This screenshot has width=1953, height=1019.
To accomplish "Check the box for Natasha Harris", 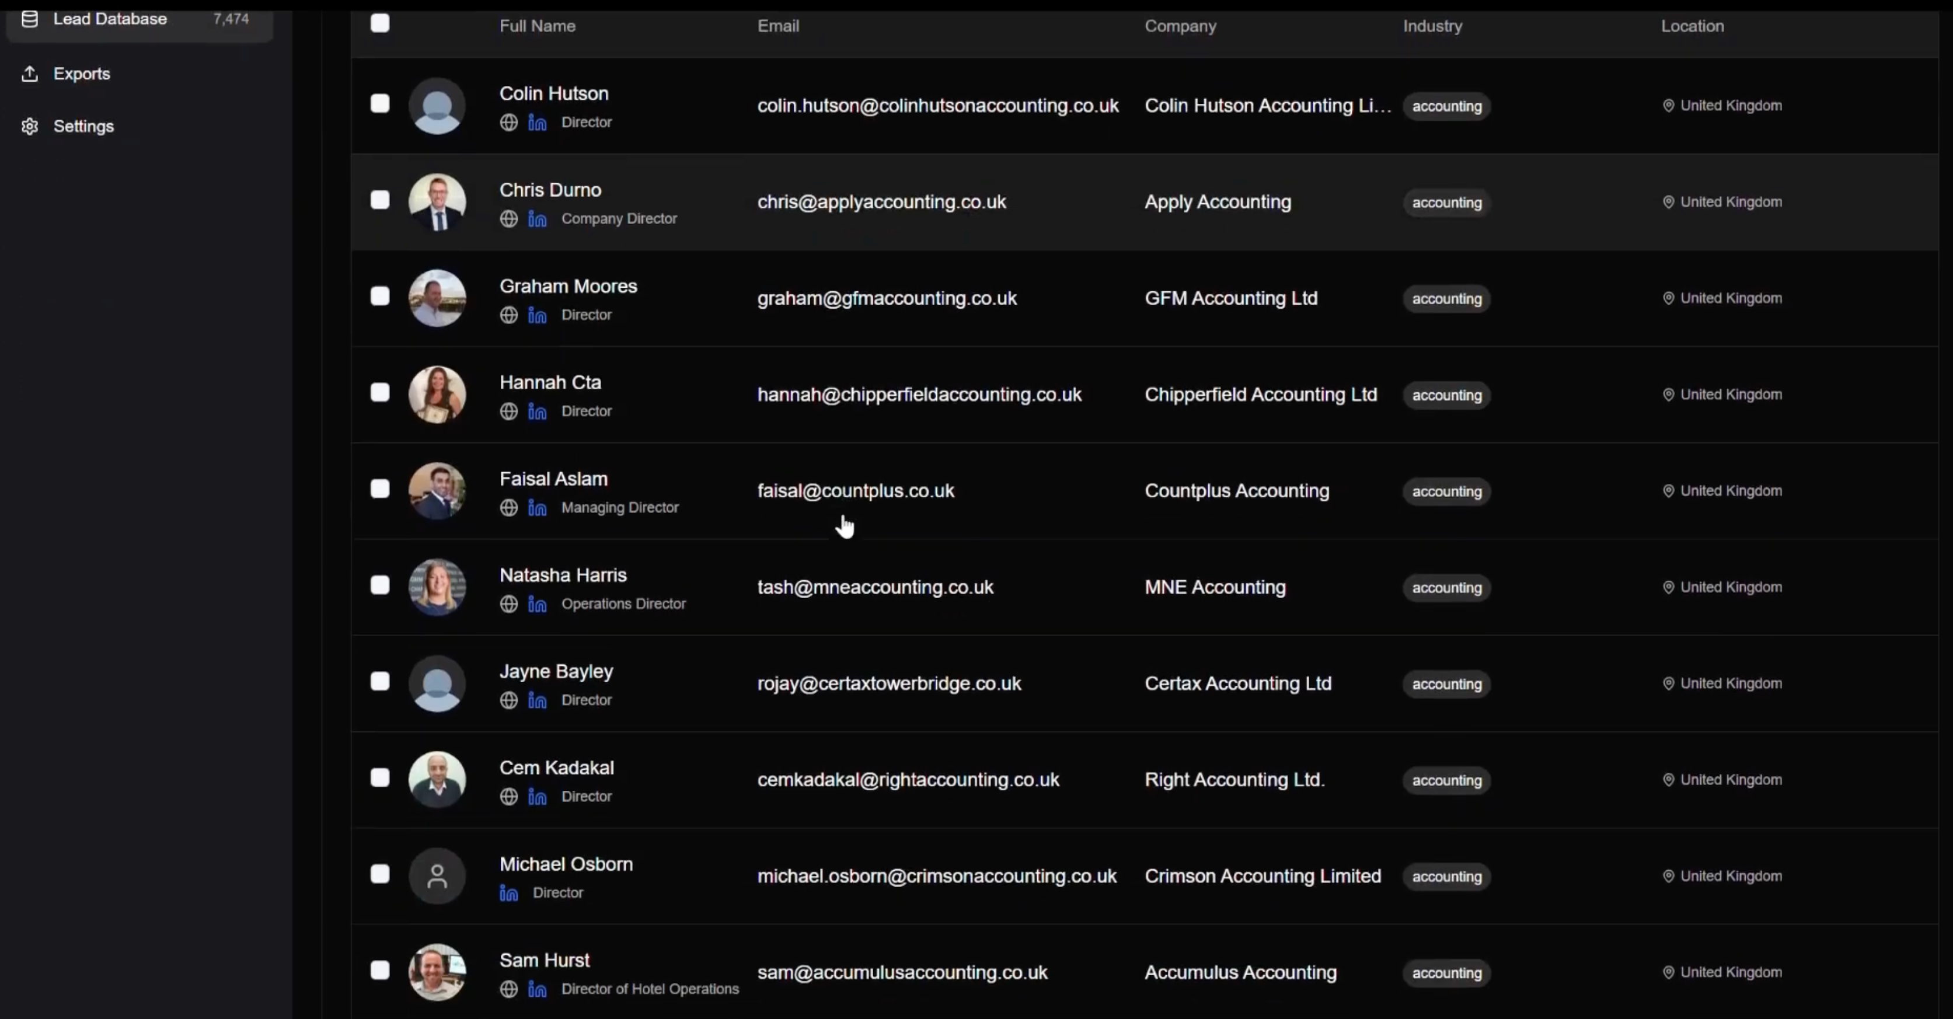I will click(x=380, y=585).
